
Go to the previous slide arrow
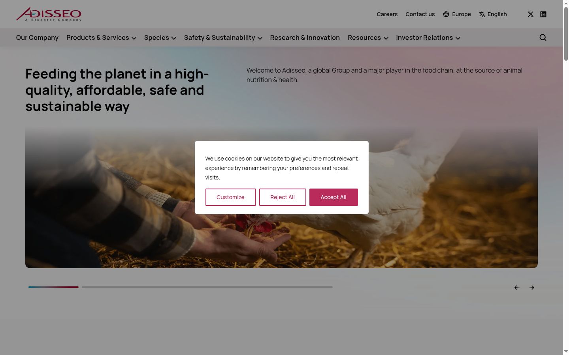(516, 288)
